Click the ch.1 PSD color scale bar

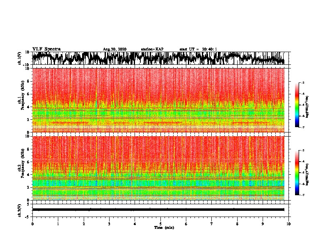[x=297, y=105]
